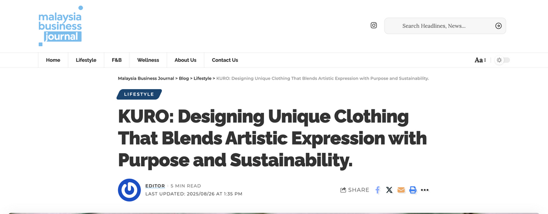Screen dimensions: 548x214
Task: Open the Home menu item
Action: coord(53,60)
